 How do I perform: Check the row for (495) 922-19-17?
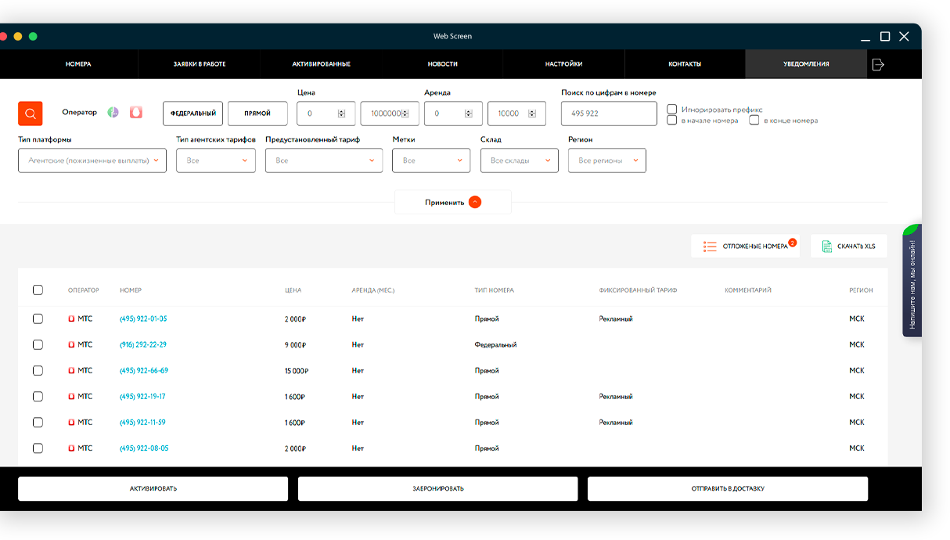(38, 397)
